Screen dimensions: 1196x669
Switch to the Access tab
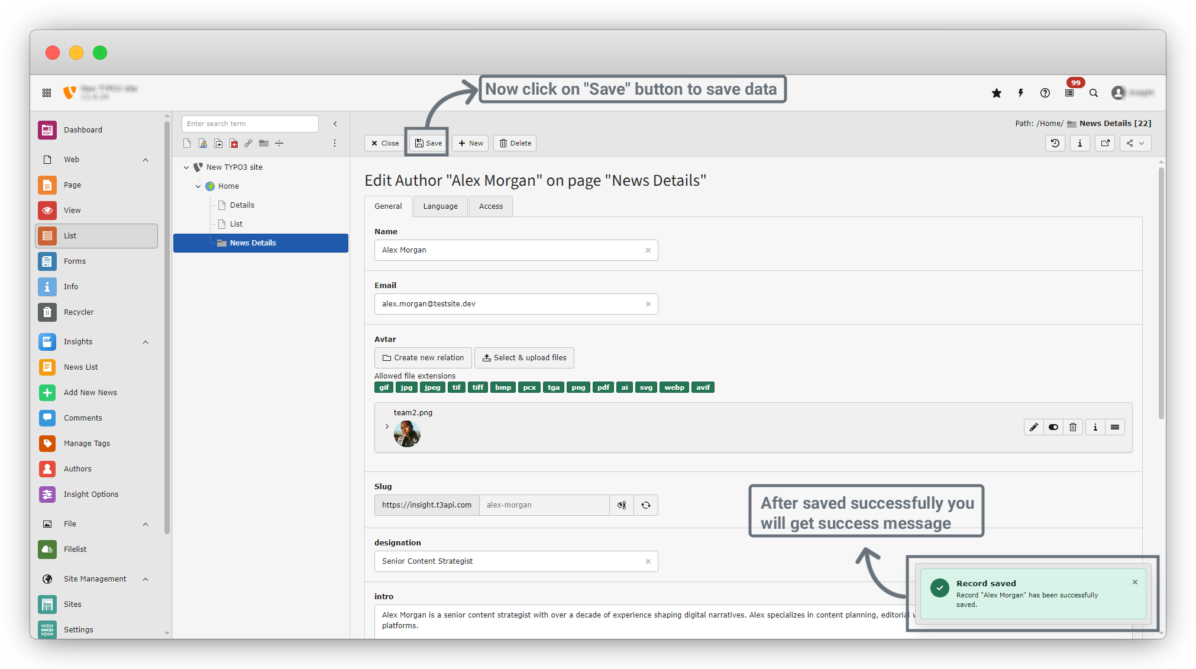pyautogui.click(x=490, y=206)
